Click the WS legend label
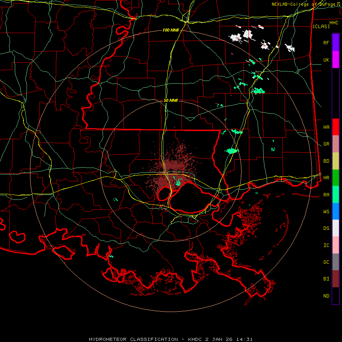342x342 pixels. point(326,211)
